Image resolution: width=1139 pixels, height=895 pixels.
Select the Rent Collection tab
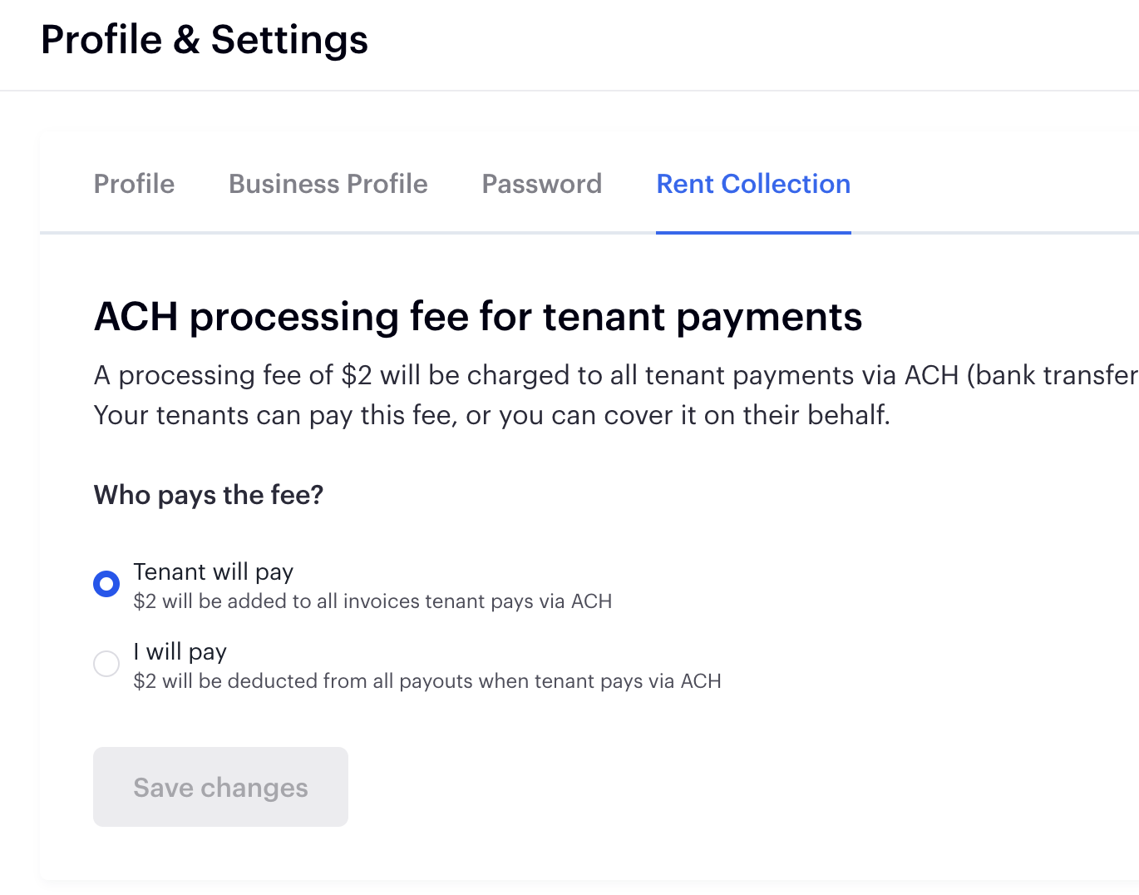coord(752,184)
